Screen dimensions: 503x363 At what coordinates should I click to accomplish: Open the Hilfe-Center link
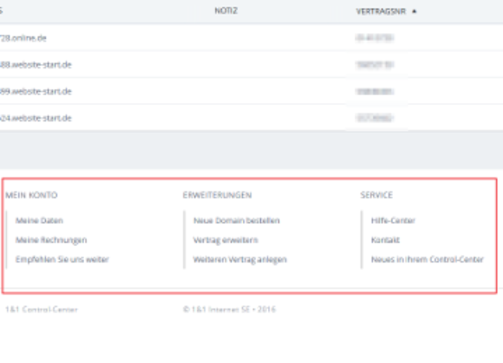click(x=393, y=220)
